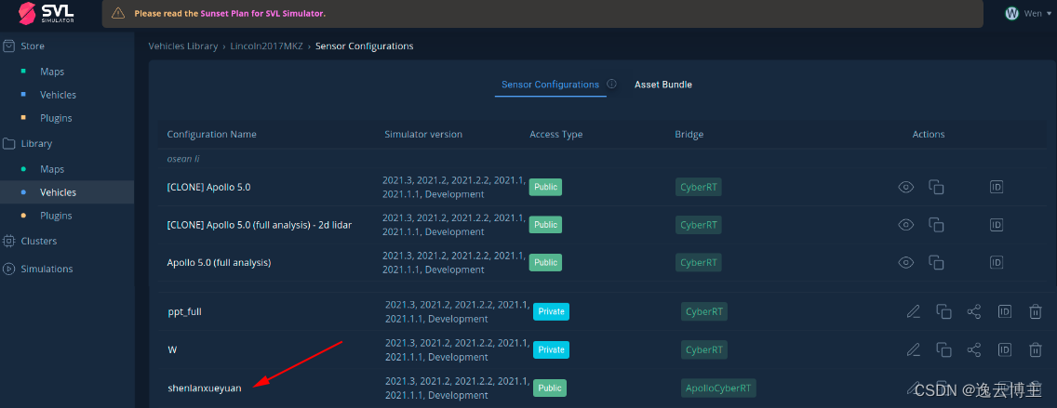The image size is (1057, 408).
Task: Click ApolloCyberRT bridge label
Action: tap(718, 388)
